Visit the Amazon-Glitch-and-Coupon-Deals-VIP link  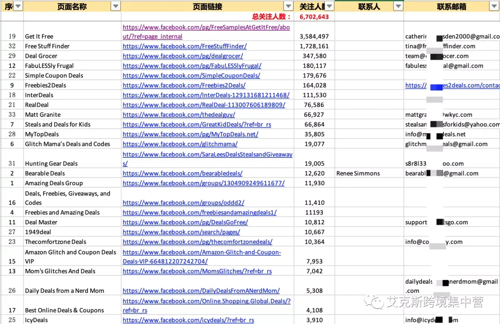pos(202,257)
